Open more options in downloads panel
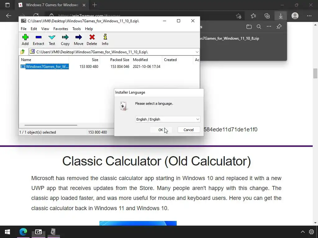The width and height of the screenshot is (318, 238). tap(269, 27)
